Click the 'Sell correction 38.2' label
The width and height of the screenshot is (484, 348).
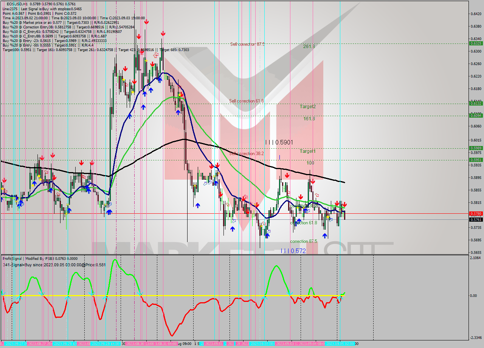(247, 154)
